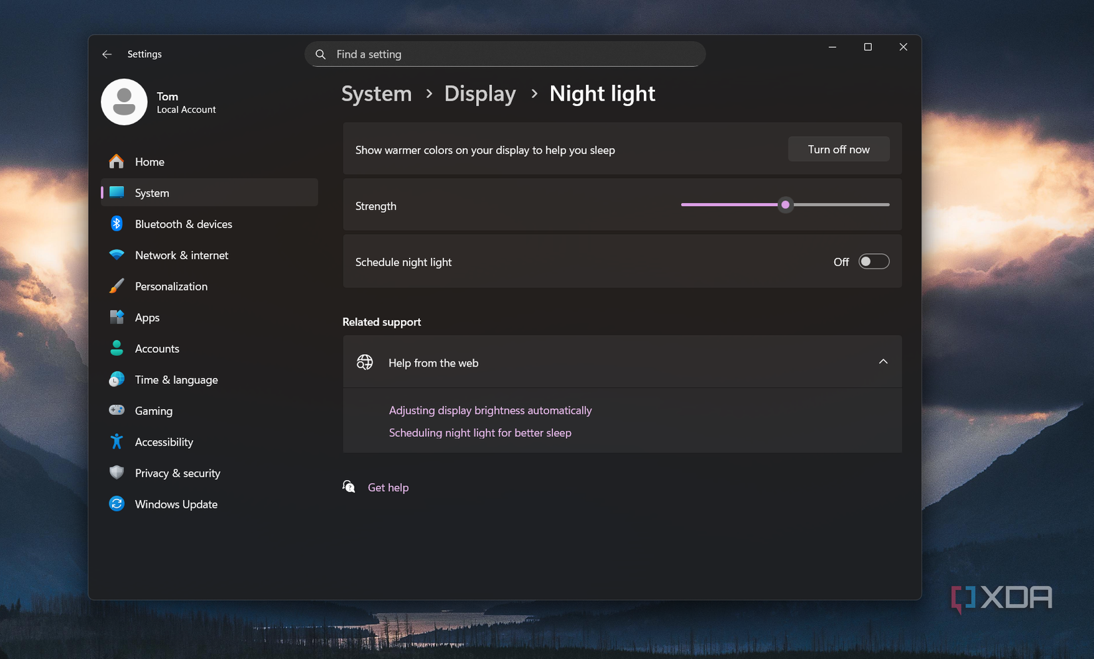This screenshot has height=659, width=1094.
Task: Click the Personalization paintbrush icon
Action: [x=117, y=286]
